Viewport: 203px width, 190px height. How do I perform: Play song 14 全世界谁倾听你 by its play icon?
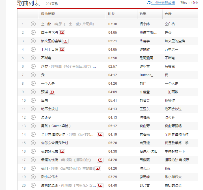(x=33, y=135)
